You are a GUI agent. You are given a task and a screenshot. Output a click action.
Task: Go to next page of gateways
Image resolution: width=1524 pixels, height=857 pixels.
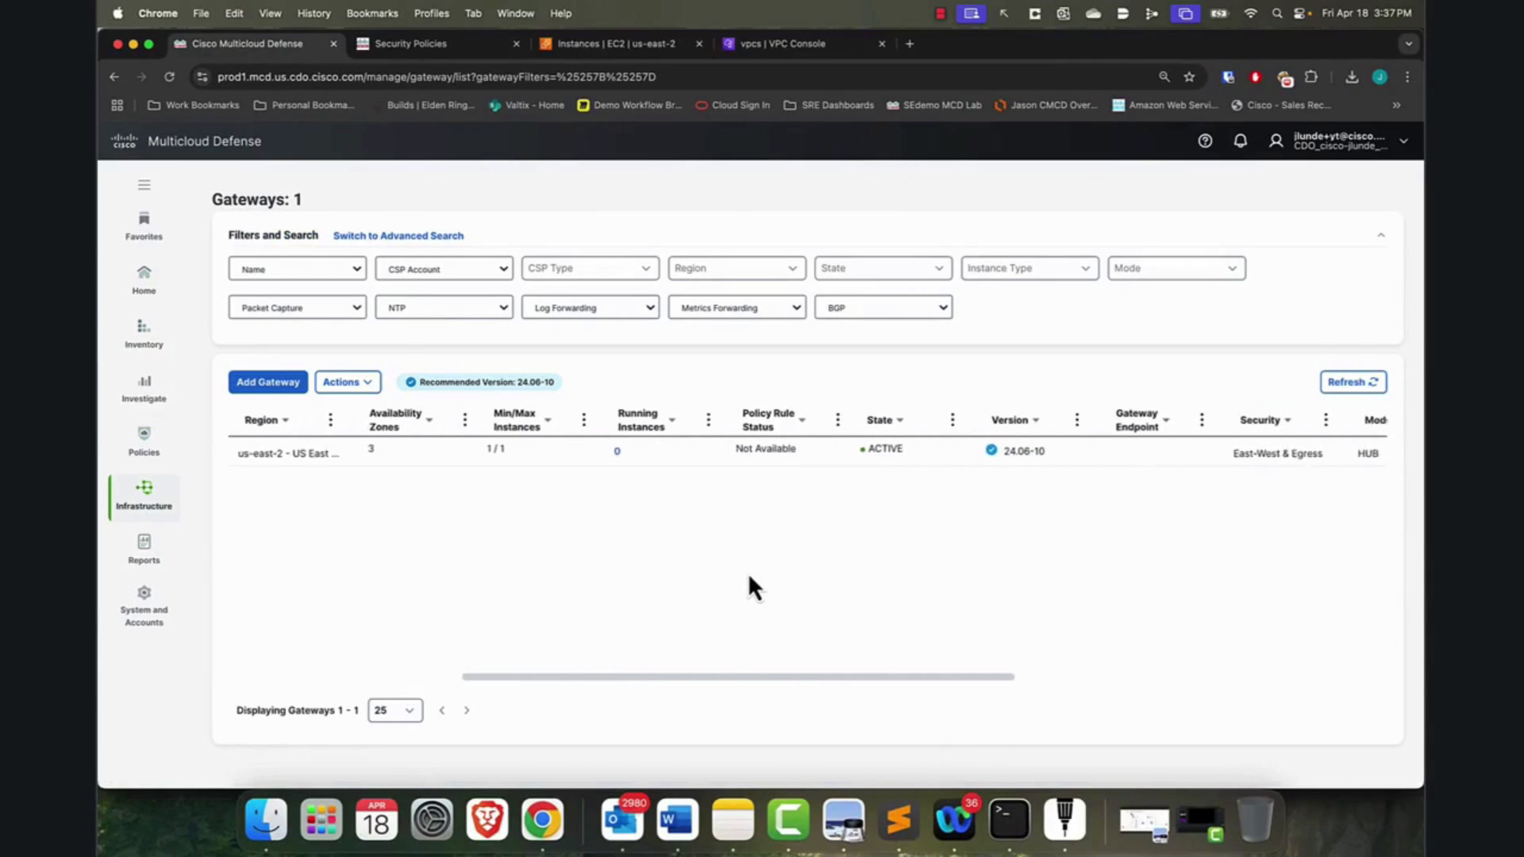467,710
